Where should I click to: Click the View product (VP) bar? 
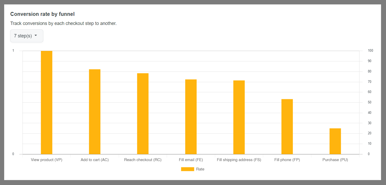tap(47, 102)
